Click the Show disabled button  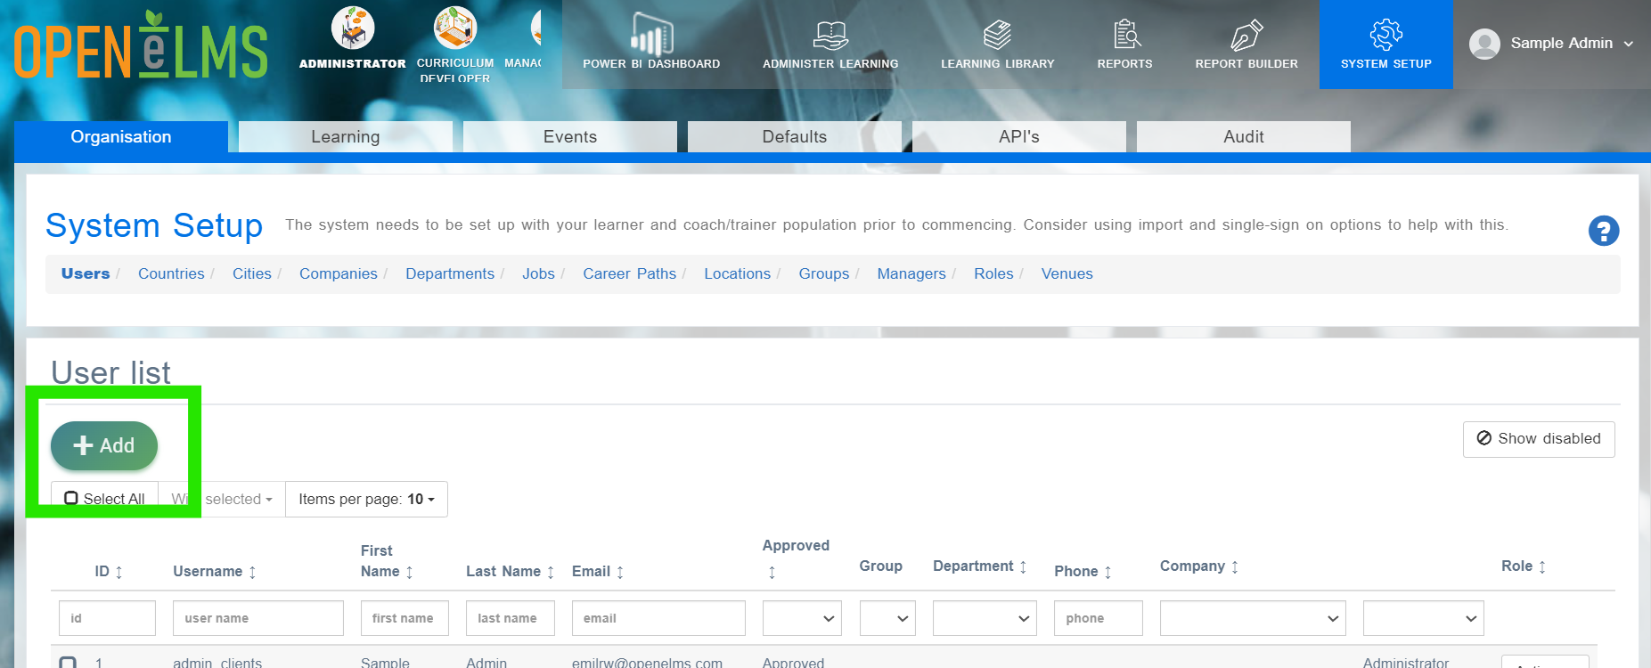pyautogui.click(x=1539, y=439)
